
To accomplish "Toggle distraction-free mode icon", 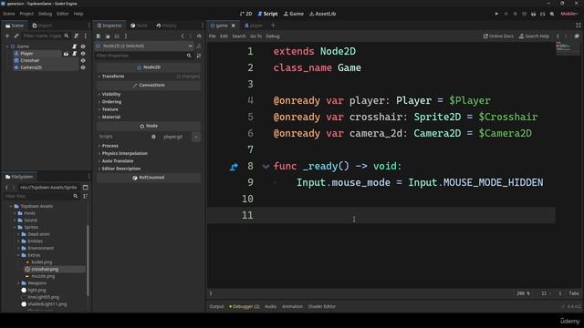I will pos(578,26).
